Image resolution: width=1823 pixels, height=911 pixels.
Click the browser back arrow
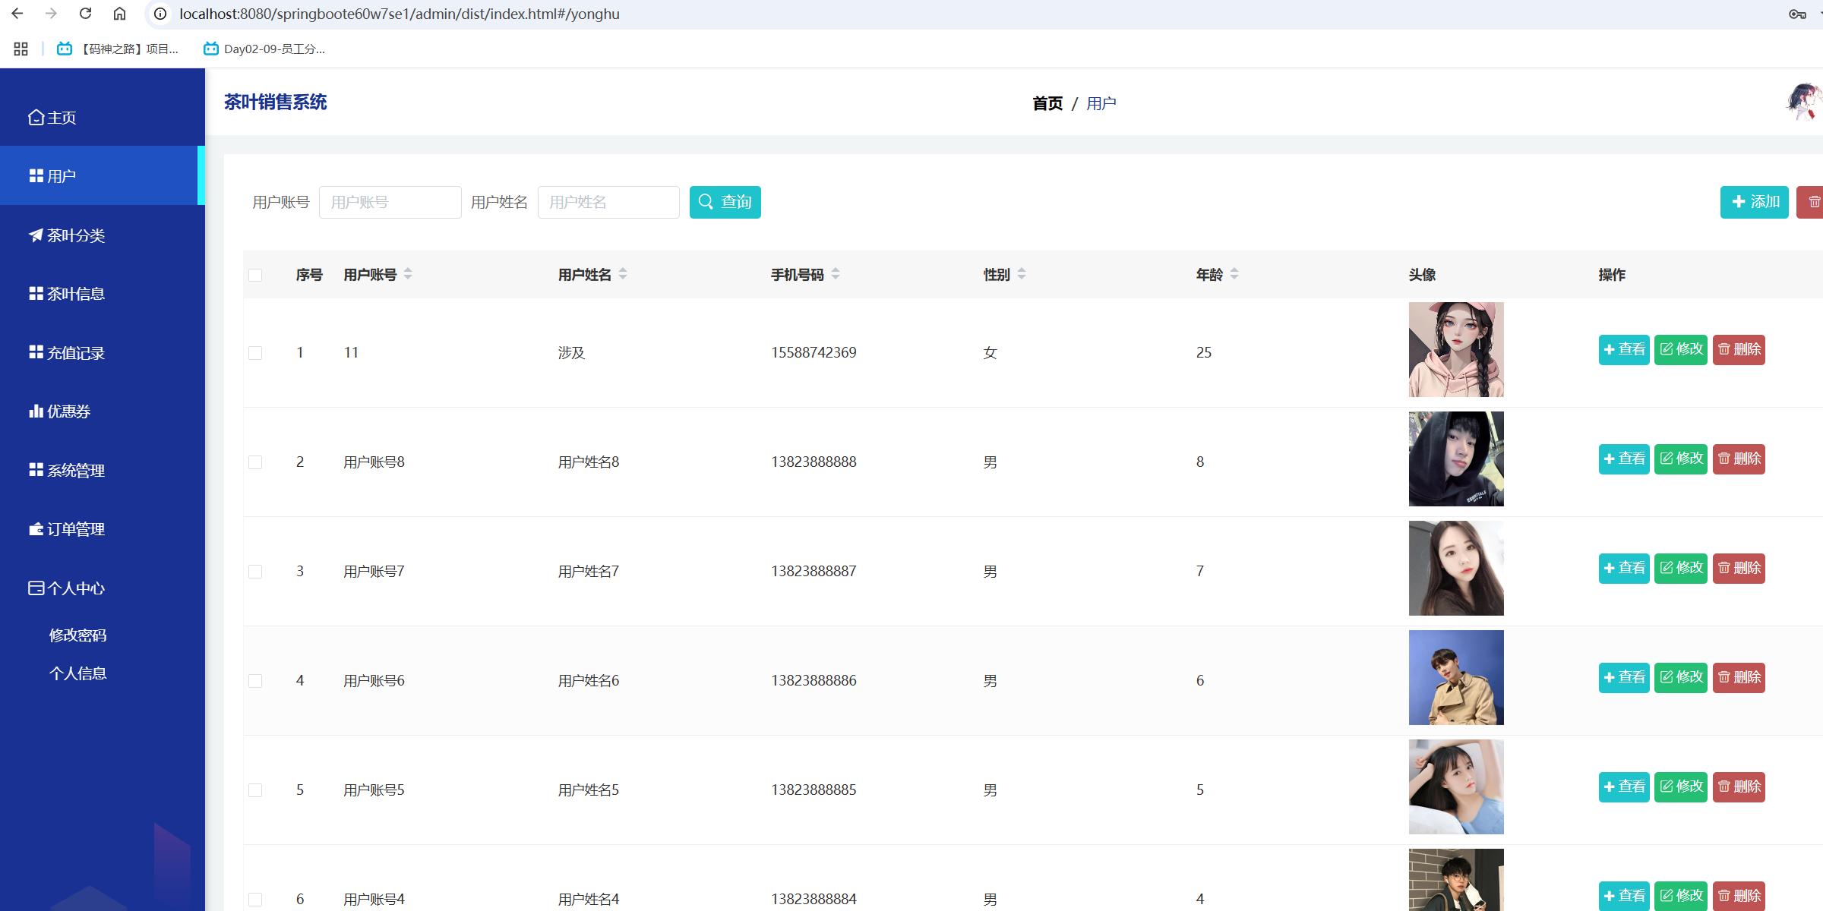click(x=17, y=14)
